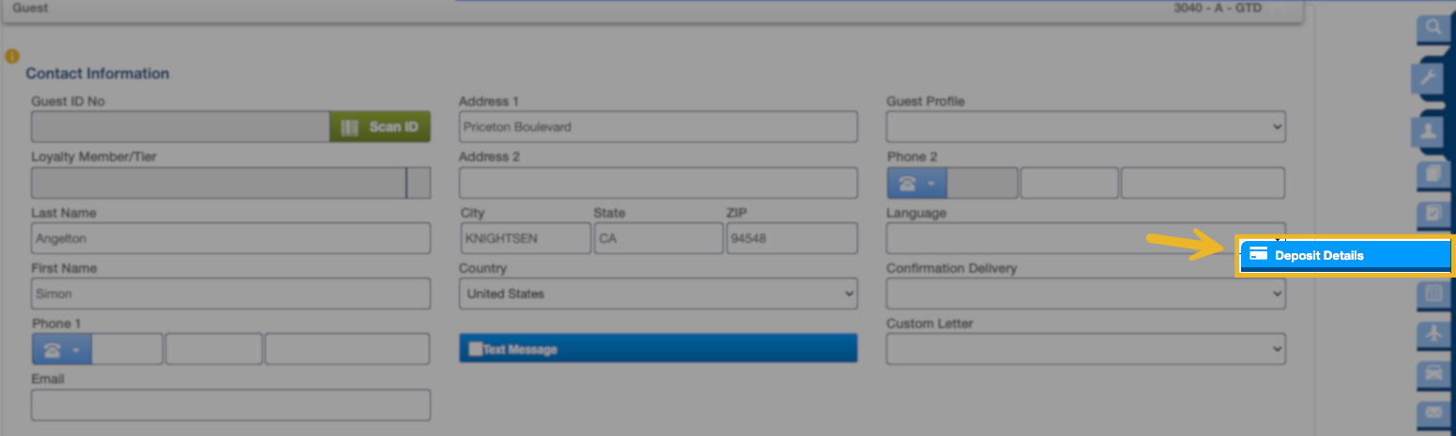The width and height of the screenshot is (1456, 436).
Task: Tick the Text Message checkbox
Action: pos(475,349)
